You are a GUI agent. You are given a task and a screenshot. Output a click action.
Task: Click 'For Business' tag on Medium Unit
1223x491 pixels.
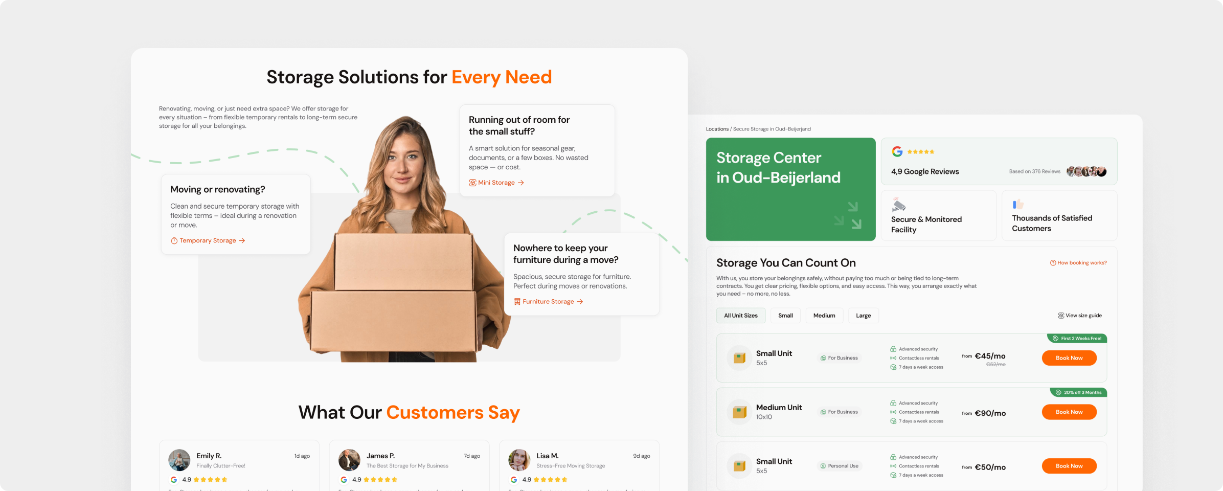(839, 412)
